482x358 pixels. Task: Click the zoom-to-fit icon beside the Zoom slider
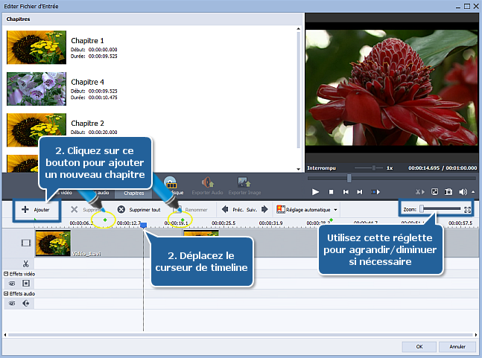(x=467, y=210)
